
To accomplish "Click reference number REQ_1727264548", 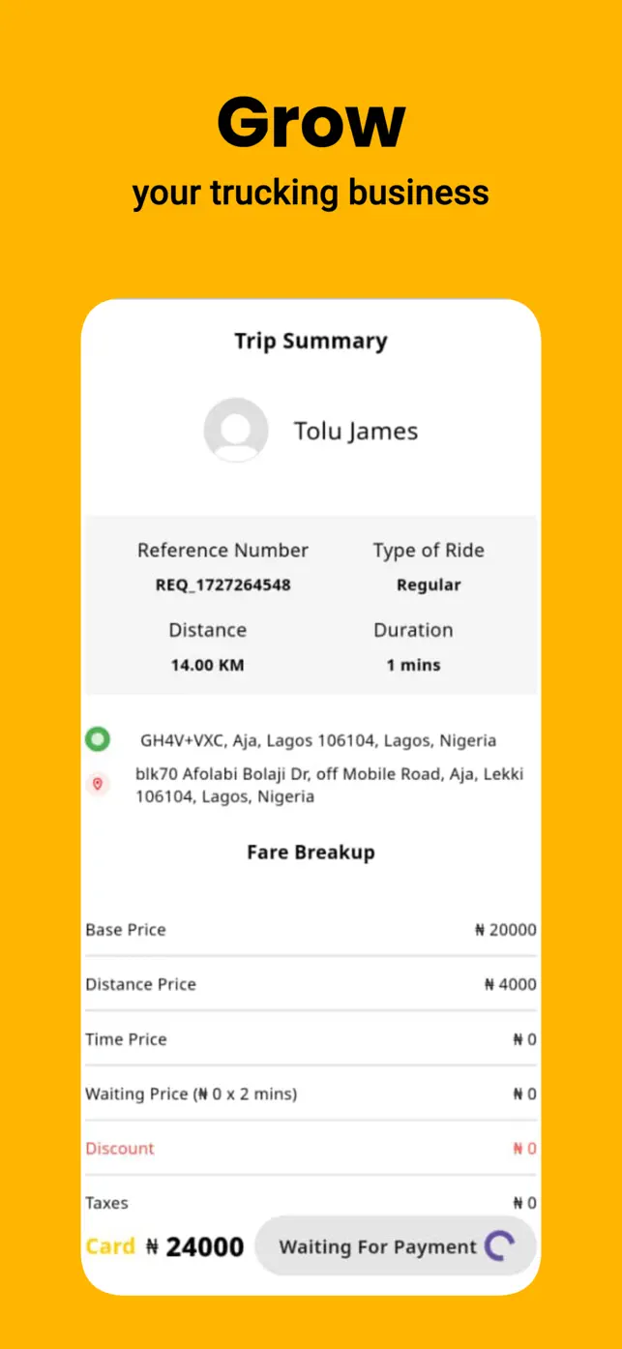I will (x=222, y=585).
